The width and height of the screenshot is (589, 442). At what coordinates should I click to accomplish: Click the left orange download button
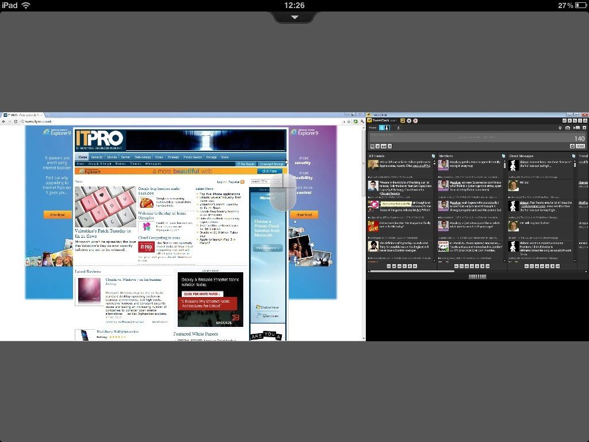pyautogui.click(x=58, y=215)
